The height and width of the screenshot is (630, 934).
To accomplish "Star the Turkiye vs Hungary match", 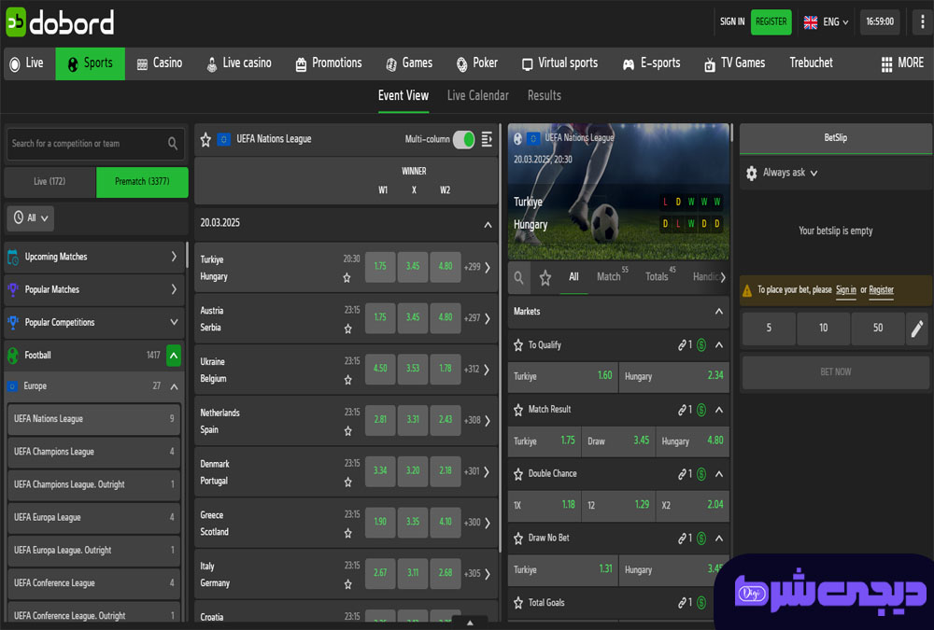I will 347,278.
